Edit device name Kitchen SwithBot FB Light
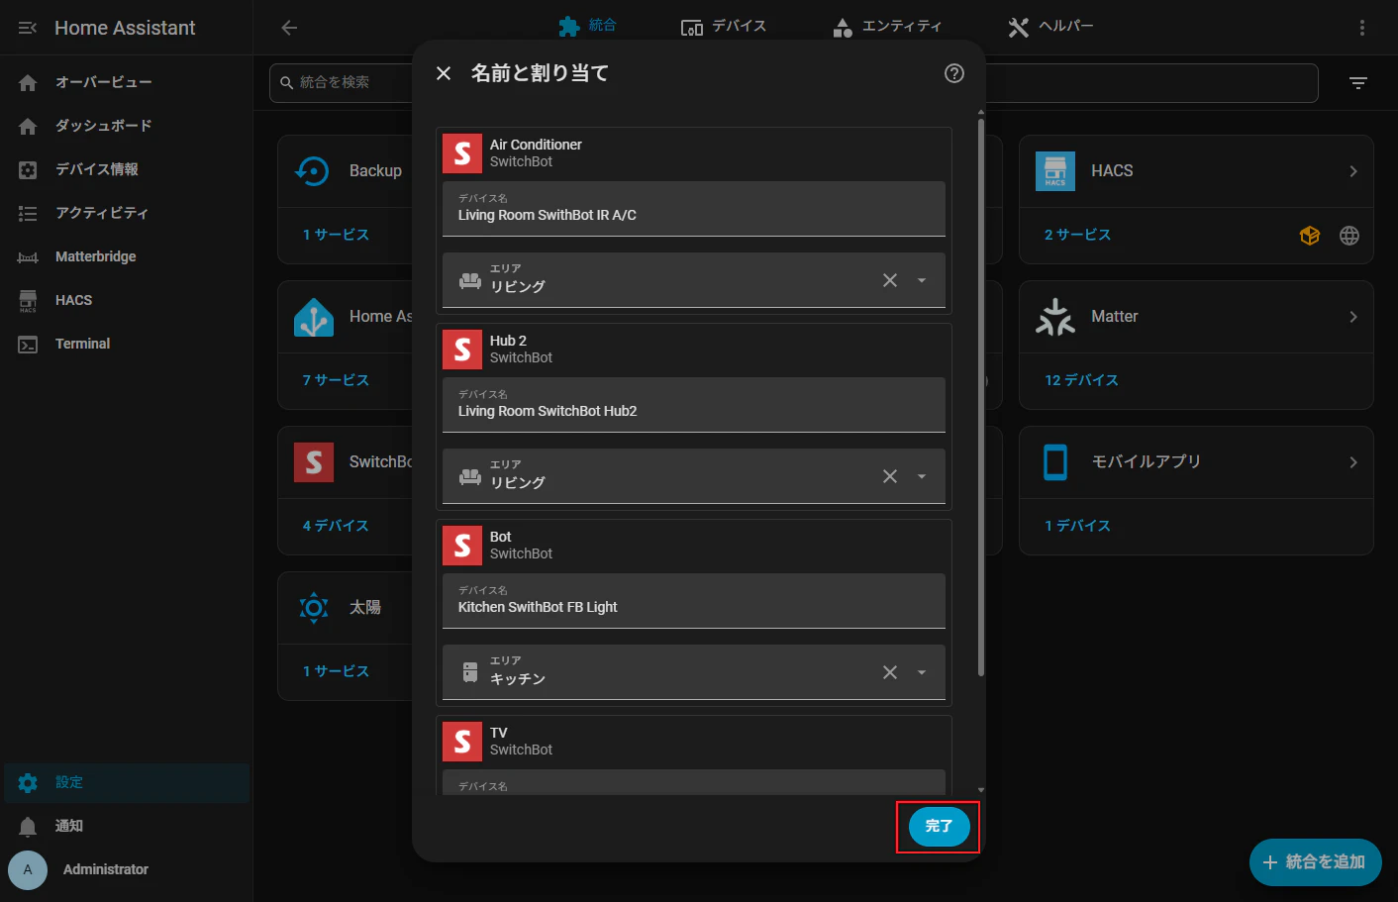Image resolution: width=1398 pixels, height=902 pixels. 694,600
